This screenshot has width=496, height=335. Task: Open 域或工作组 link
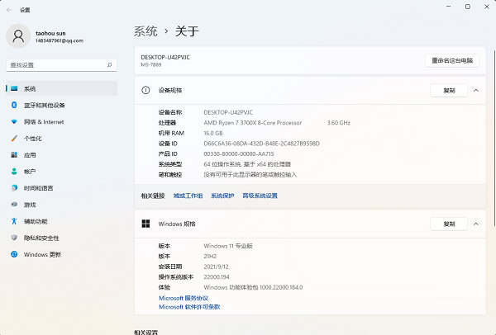pyautogui.click(x=188, y=196)
